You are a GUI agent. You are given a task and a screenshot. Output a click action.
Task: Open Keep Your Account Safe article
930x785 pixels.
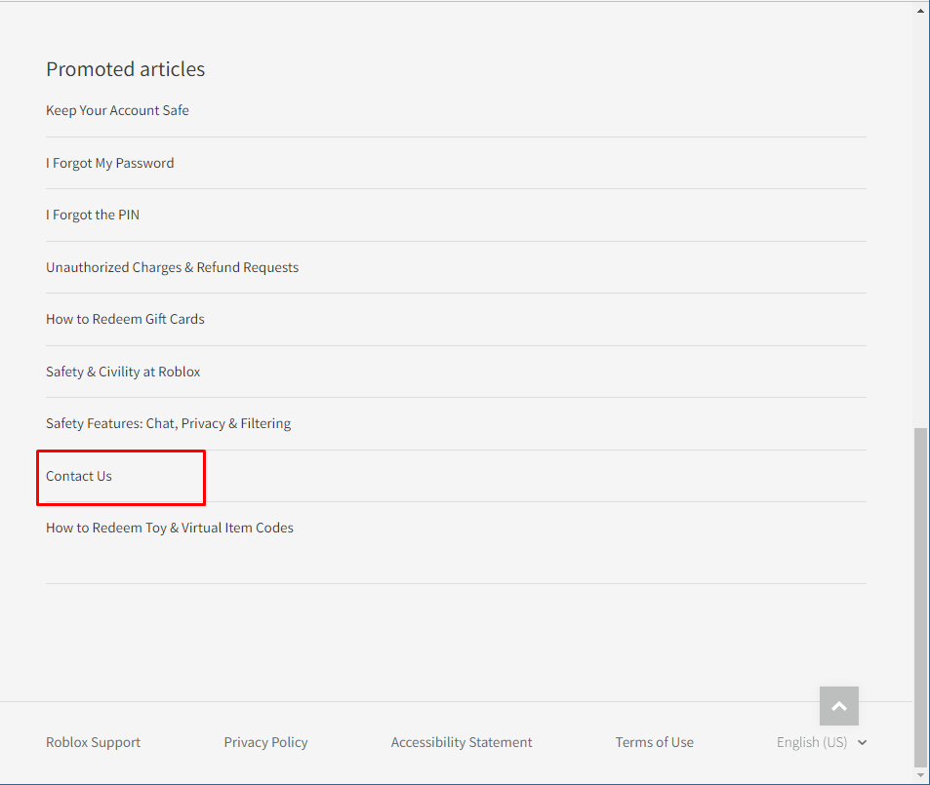point(117,110)
